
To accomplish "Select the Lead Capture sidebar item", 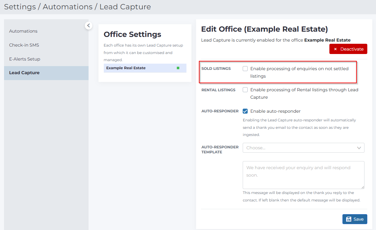I will click(x=46, y=73).
